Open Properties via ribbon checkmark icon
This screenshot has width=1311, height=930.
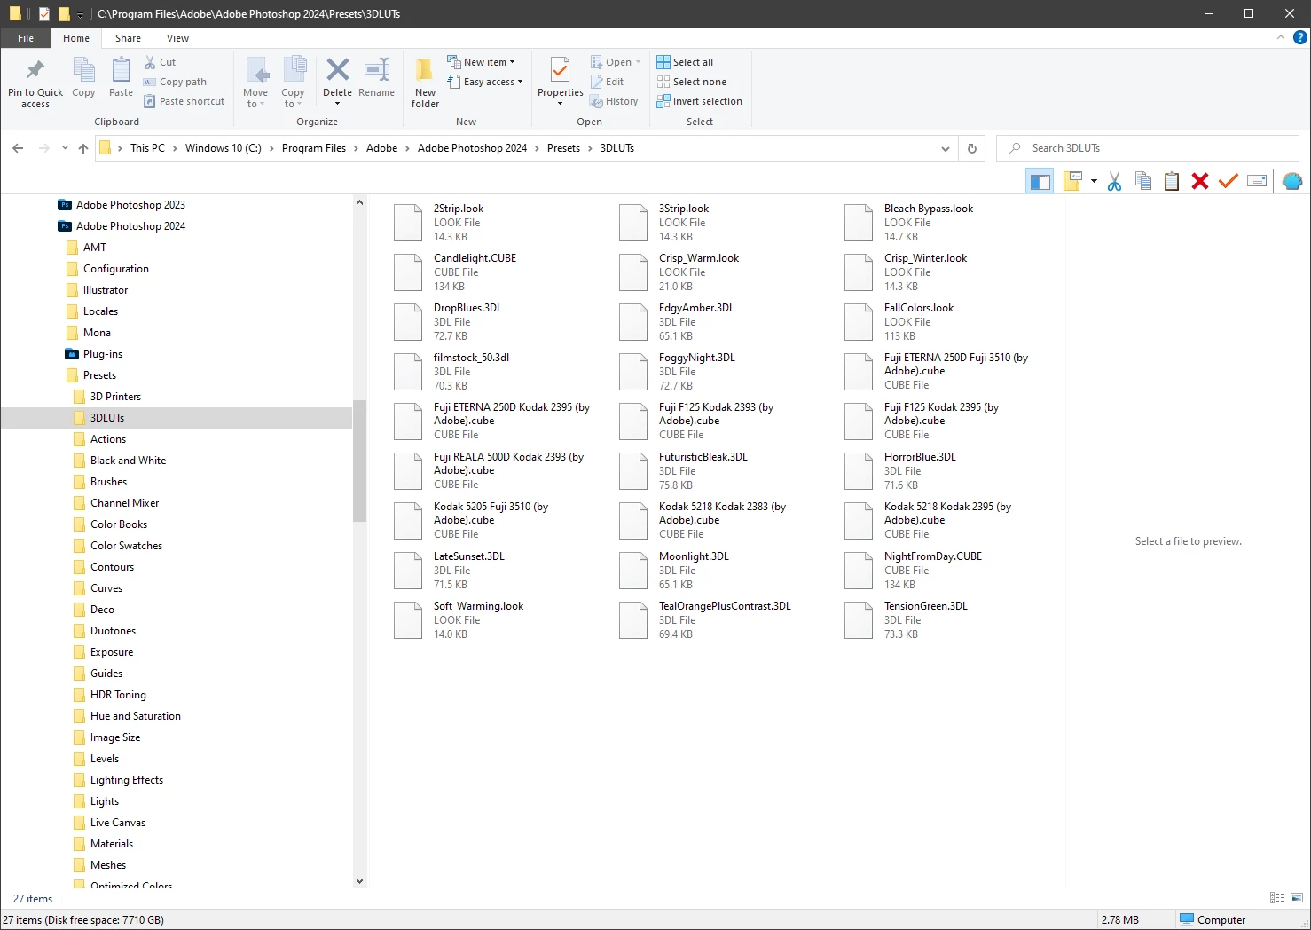(x=560, y=70)
